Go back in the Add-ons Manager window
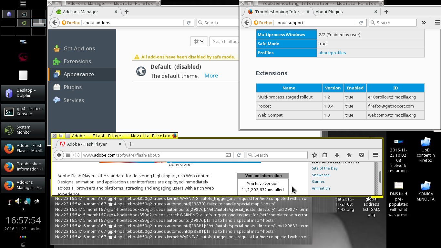Viewport: 441px width, 248px height. point(55,23)
